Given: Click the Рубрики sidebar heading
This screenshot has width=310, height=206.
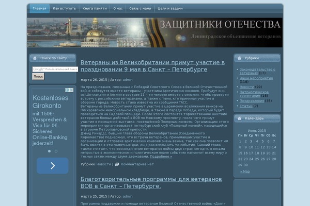Looking at the screenshot, I should pyautogui.click(x=252, y=58).
